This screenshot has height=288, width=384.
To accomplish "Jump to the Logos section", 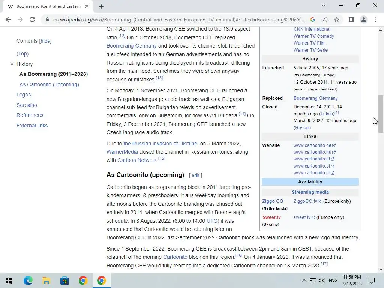I will click(x=24, y=94).
